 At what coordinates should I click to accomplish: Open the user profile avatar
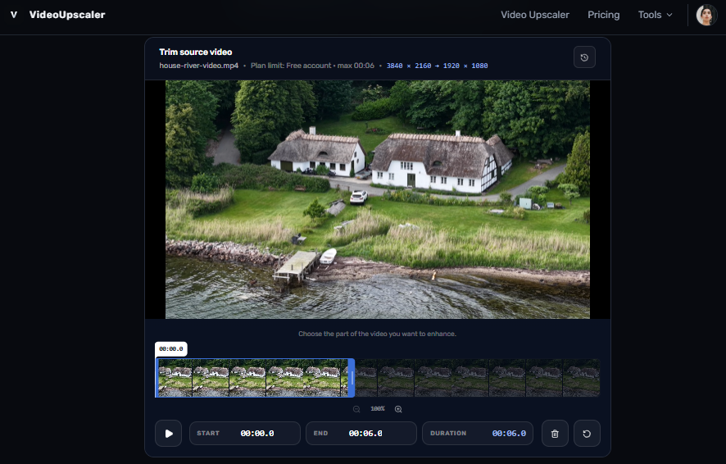pos(706,16)
